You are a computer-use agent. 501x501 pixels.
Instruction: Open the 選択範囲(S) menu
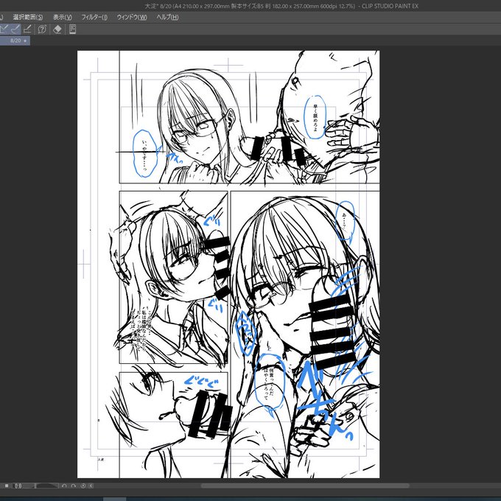[28, 17]
